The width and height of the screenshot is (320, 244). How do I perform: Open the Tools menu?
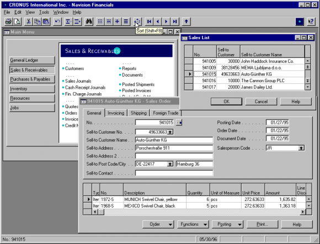(x=44, y=12)
